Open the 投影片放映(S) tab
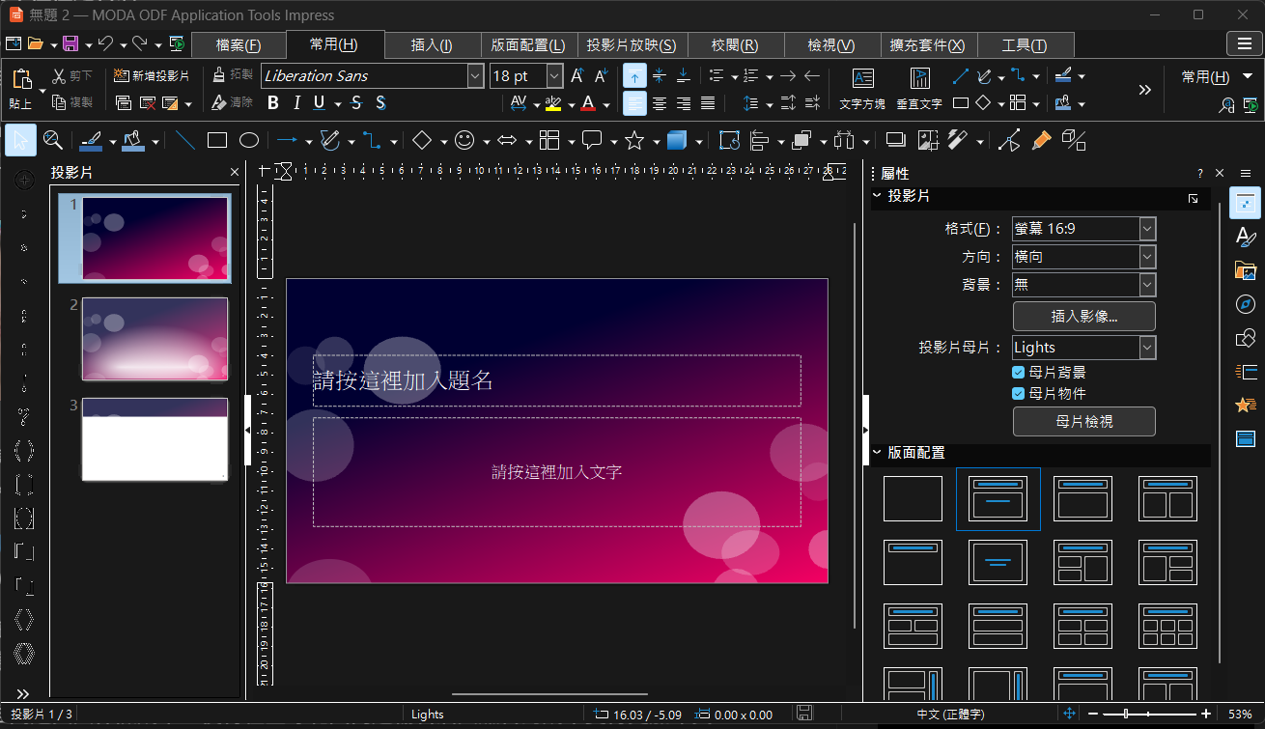The height and width of the screenshot is (729, 1265). [x=632, y=45]
